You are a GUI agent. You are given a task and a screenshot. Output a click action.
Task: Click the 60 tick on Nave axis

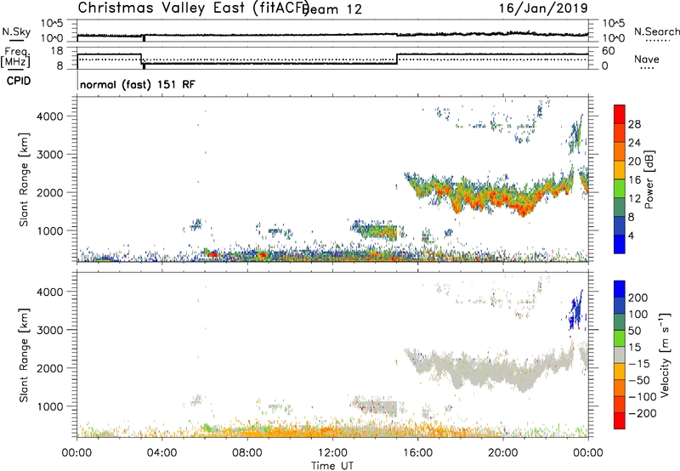pos(608,51)
